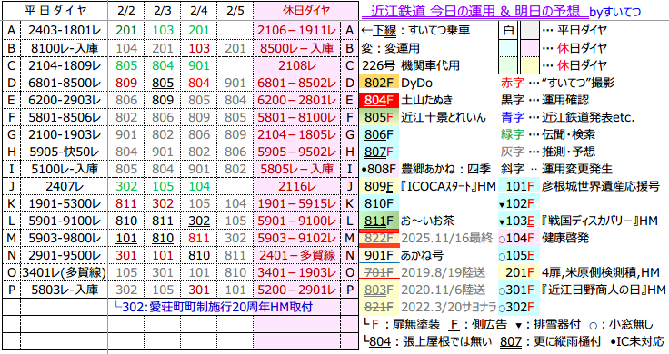Click underlined 805 in row D under 2/3
This screenshot has width=669, height=354.
click(x=163, y=83)
